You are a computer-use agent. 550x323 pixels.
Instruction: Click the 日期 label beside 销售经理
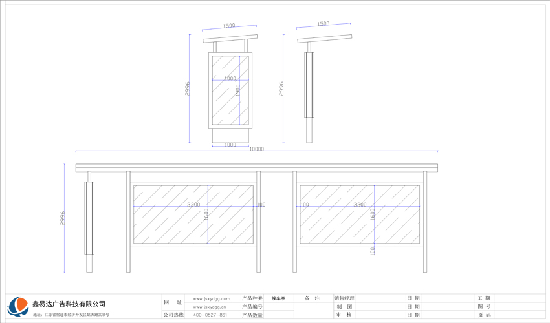[413, 298]
